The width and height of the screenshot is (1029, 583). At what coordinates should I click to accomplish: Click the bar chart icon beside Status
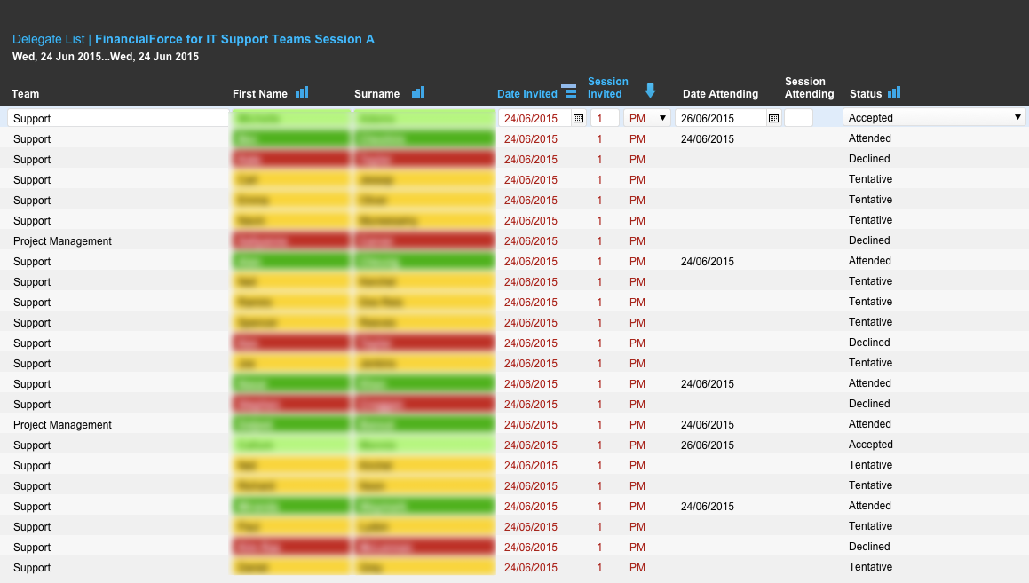(894, 92)
